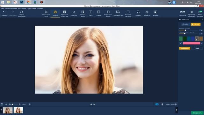This screenshot has width=204, height=115.
Task: Toggle the blue badge in status bar
Action: (x=157, y=104)
